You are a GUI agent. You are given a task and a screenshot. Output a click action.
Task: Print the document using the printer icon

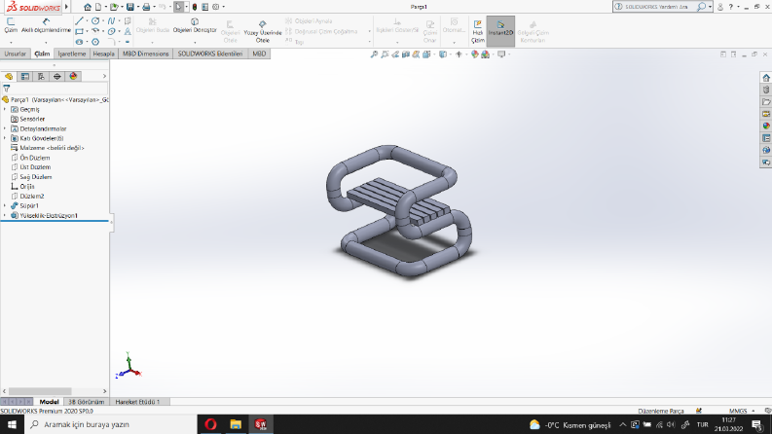point(146,7)
